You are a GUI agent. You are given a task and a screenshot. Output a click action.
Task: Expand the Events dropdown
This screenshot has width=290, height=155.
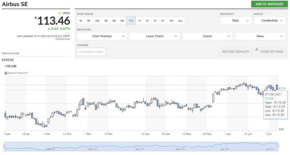(208, 36)
